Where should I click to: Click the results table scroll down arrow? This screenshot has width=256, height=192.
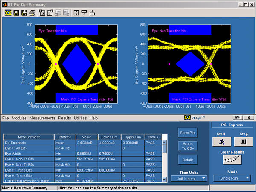click(x=164, y=180)
